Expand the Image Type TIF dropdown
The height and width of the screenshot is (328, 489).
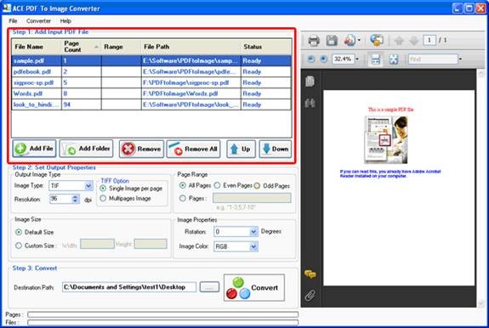88,186
